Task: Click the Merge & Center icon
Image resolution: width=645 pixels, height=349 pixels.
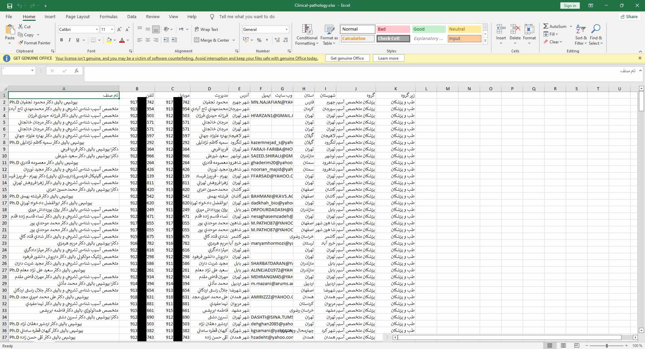Action: (197, 40)
